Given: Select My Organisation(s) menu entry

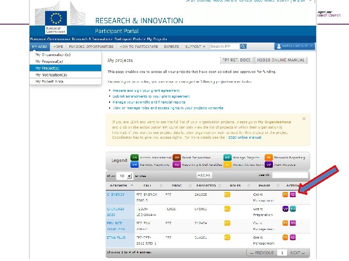Looking at the screenshot, I should coord(65,55).
